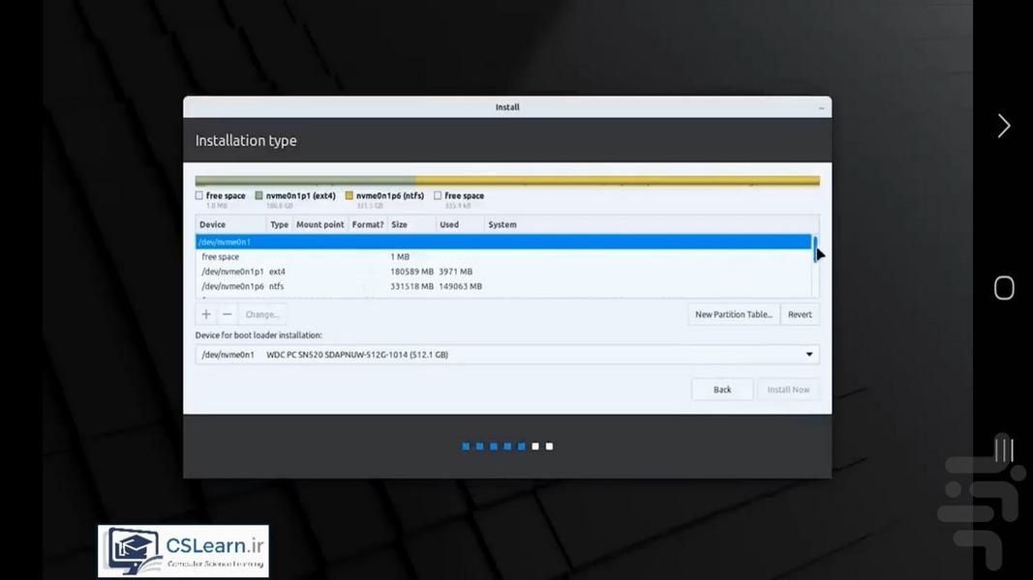Screen dimensions: 1033x580
Task: Click the minus icon to remove partition
Action: tap(228, 314)
